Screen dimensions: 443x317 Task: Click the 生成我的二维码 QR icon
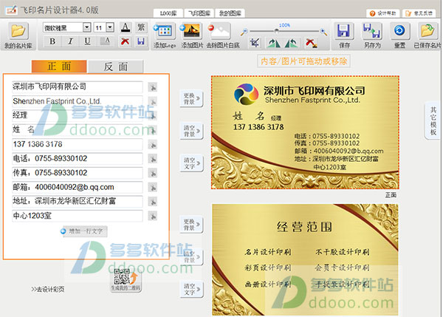tap(126, 280)
